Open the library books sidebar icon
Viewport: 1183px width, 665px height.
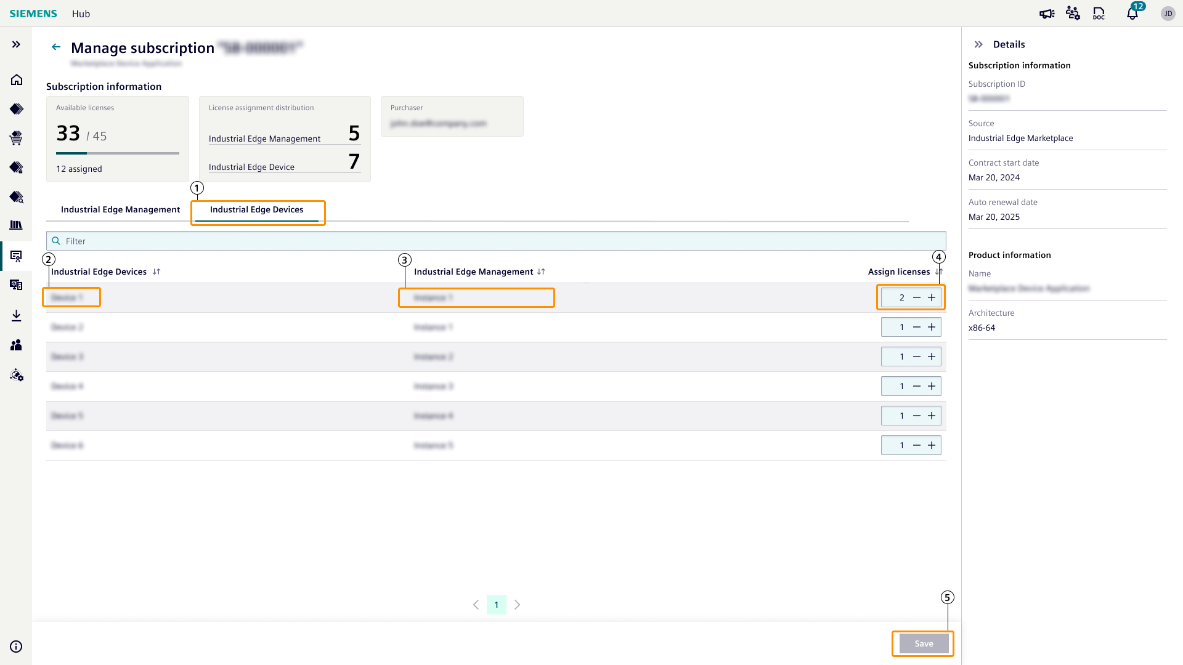(x=17, y=225)
